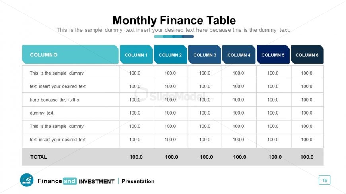Select the TOTAL row label
Screen dimensions: 346x194
point(39,157)
